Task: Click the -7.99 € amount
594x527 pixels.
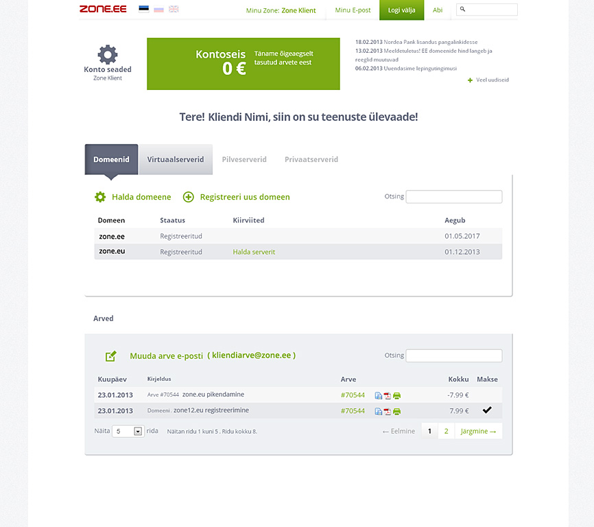Action: point(458,395)
